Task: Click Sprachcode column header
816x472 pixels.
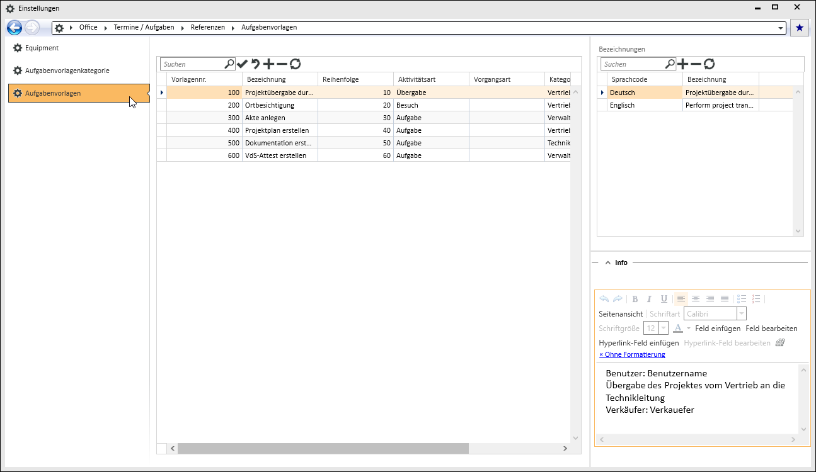Action: [x=645, y=79]
